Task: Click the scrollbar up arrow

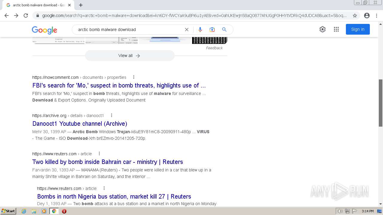Action: click(x=381, y=24)
